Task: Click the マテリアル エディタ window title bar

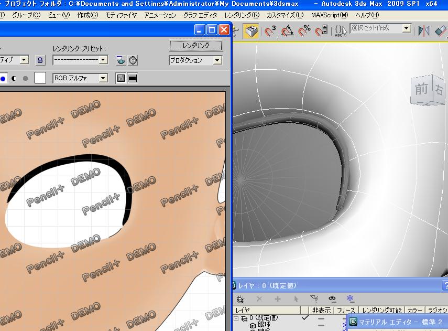Action: (x=397, y=322)
